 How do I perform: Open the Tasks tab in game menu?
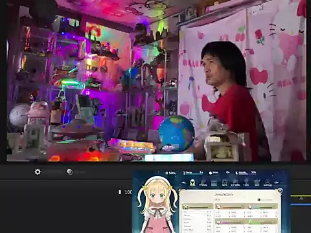246,183
